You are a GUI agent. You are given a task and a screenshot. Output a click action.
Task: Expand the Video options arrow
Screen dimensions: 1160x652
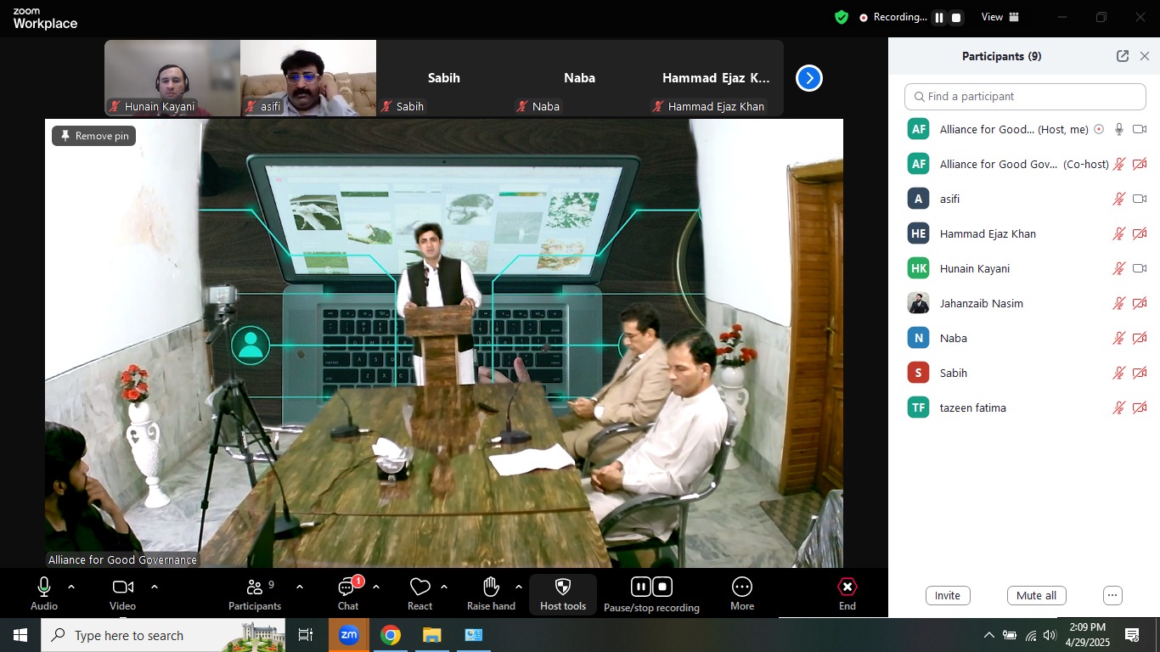coord(155,587)
